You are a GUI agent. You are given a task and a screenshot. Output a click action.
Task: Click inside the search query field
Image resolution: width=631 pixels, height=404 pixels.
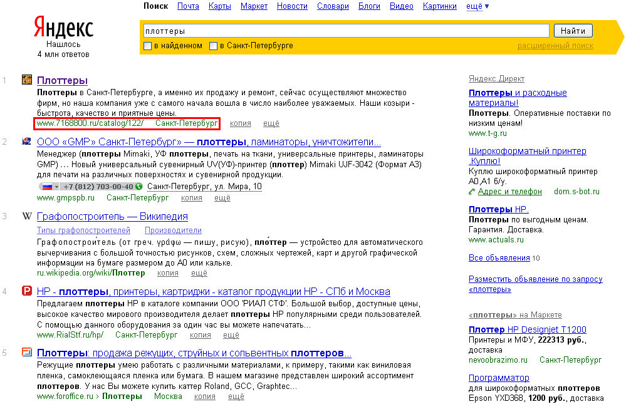pos(345,31)
